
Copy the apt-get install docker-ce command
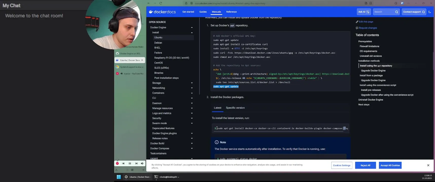click(344, 128)
